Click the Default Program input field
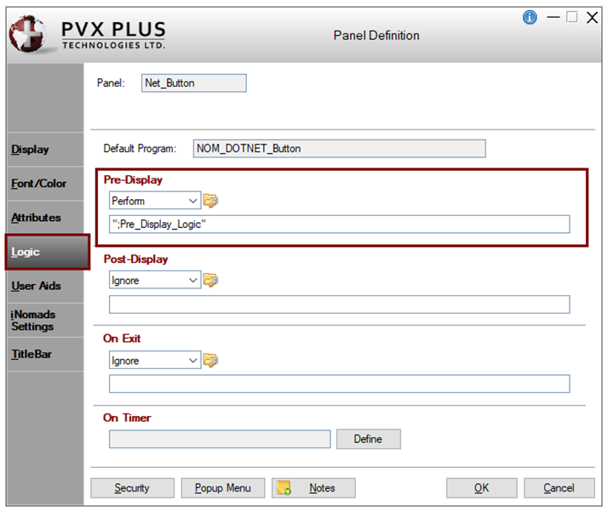The width and height of the screenshot is (608, 512). (x=339, y=149)
